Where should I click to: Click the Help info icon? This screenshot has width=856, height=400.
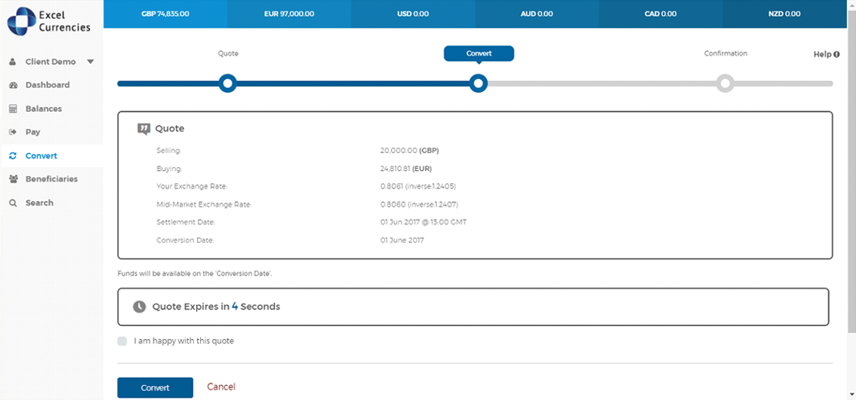[x=837, y=54]
